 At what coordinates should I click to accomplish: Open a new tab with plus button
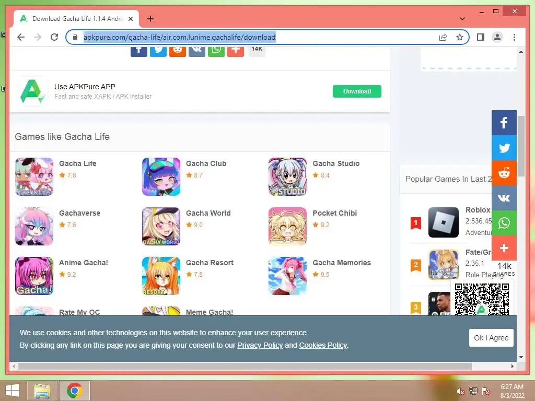(150, 19)
